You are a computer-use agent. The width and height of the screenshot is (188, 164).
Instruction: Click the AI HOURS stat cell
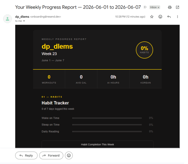click(x=113, y=79)
